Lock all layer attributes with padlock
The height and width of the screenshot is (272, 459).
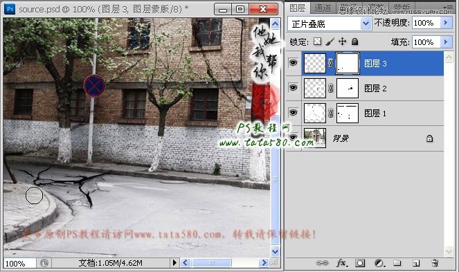[354, 42]
